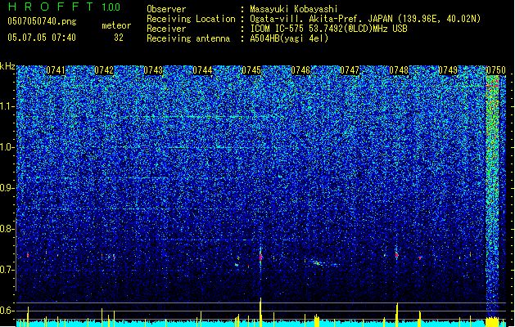Click the 1.1 kHz axis label
The width and height of the screenshot is (515, 327).
coord(7,106)
